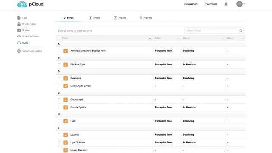This screenshot has width=272, height=153.
Task: Sort by Album column arrow
Action: coord(223,38)
